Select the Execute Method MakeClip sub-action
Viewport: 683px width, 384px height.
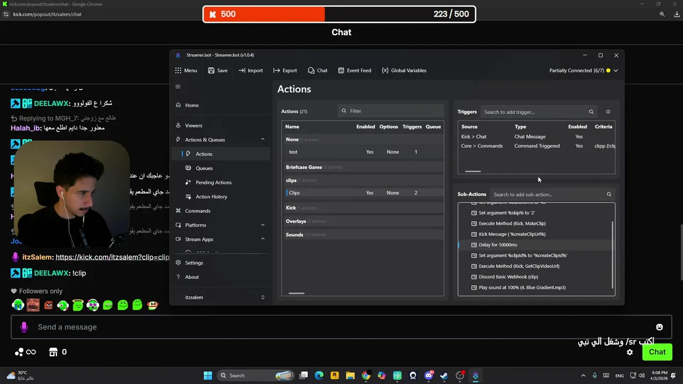536,223
